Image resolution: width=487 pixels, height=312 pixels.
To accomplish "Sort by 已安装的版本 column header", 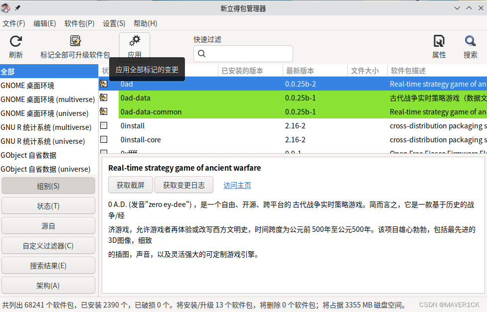I will (x=250, y=71).
